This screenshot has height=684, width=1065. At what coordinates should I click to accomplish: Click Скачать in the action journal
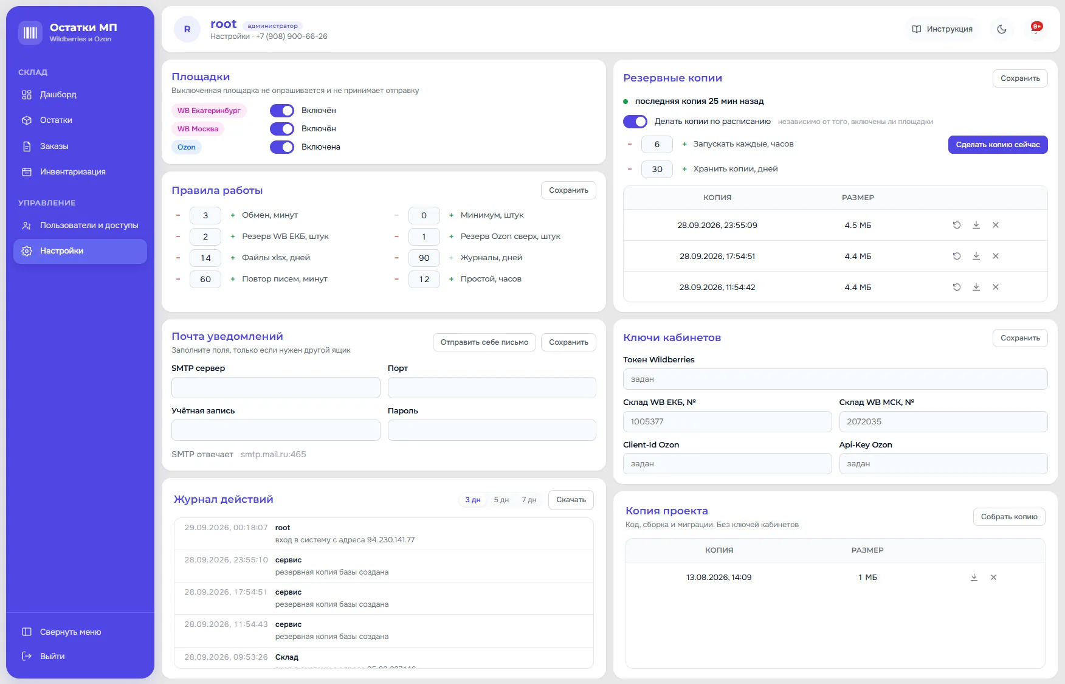click(x=571, y=500)
